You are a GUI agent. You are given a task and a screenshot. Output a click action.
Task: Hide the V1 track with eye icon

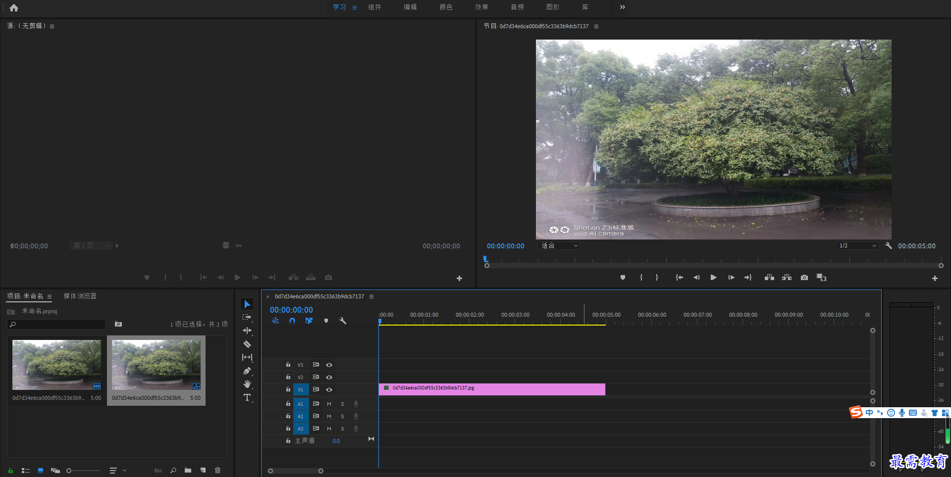click(x=329, y=389)
